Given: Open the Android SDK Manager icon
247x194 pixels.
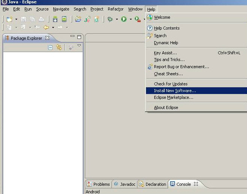Looking at the screenshot, I should click(55, 19).
